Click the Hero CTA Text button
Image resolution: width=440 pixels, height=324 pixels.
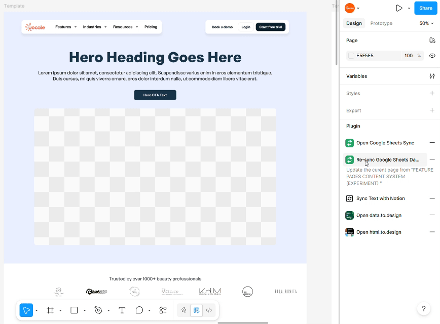point(155,95)
